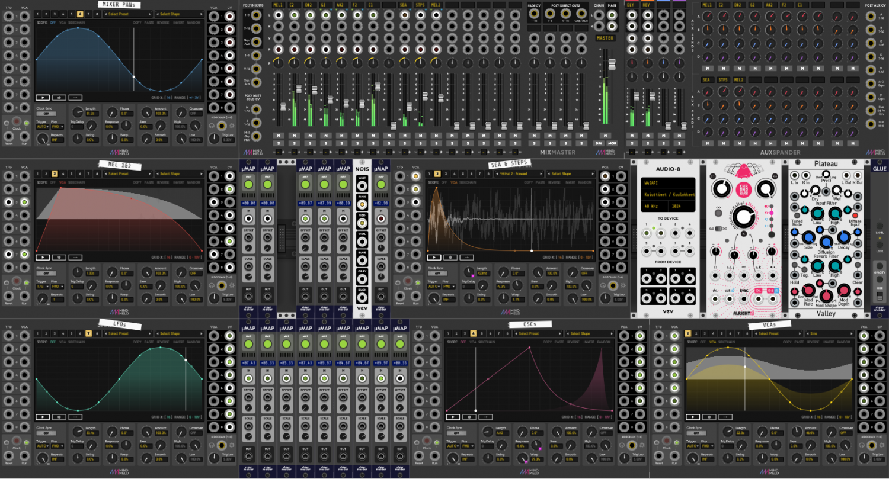
Task: Click the Glue LABEL button
Action: click(x=880, y=227)
